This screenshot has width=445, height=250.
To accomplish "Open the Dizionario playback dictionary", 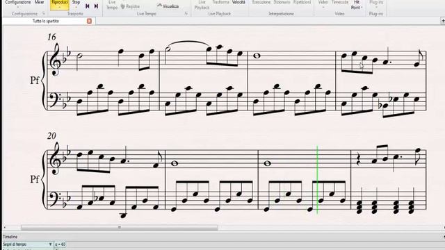I will (x=282, y=2).
